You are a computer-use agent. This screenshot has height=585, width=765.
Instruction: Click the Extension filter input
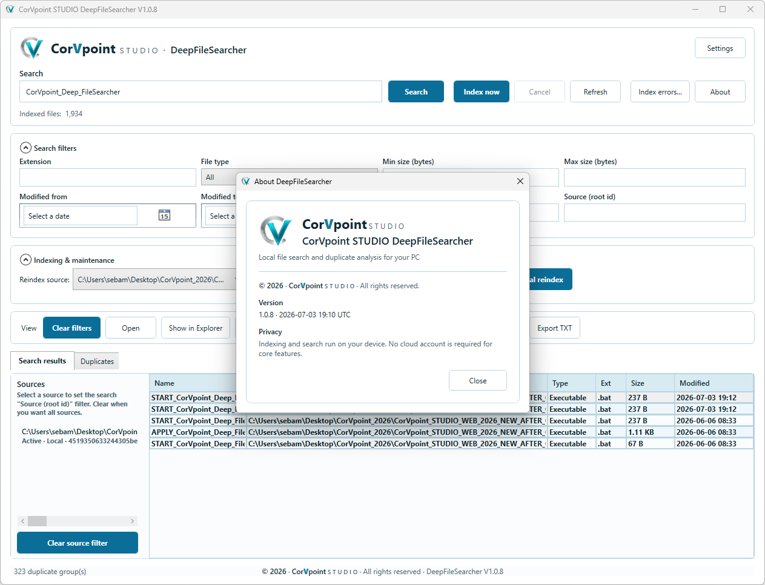(x=108, y=177)
